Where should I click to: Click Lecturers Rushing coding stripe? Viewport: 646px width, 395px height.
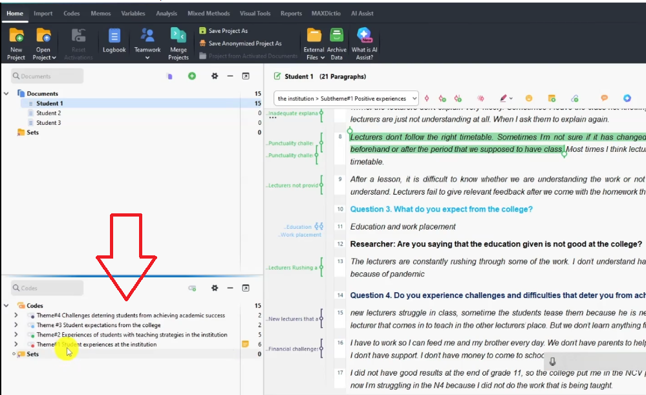(321, 268)
